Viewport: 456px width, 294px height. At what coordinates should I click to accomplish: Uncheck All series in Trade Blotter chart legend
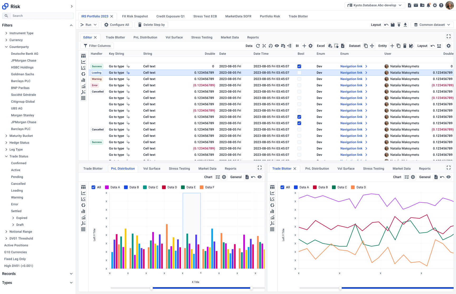click(x=282, y=187)
